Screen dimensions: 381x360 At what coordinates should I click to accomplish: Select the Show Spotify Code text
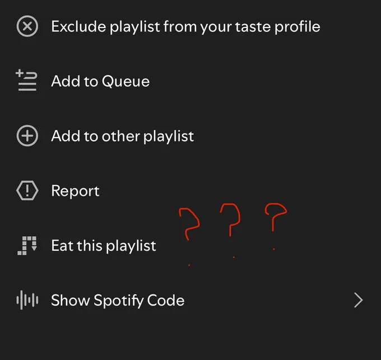click(118, 301)
